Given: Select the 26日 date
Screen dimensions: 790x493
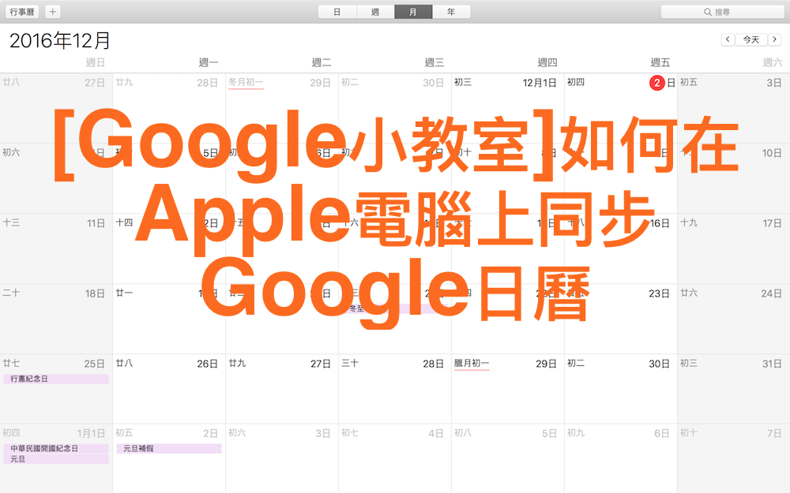Looking at the screenshot, I should (x=208, y=363).
